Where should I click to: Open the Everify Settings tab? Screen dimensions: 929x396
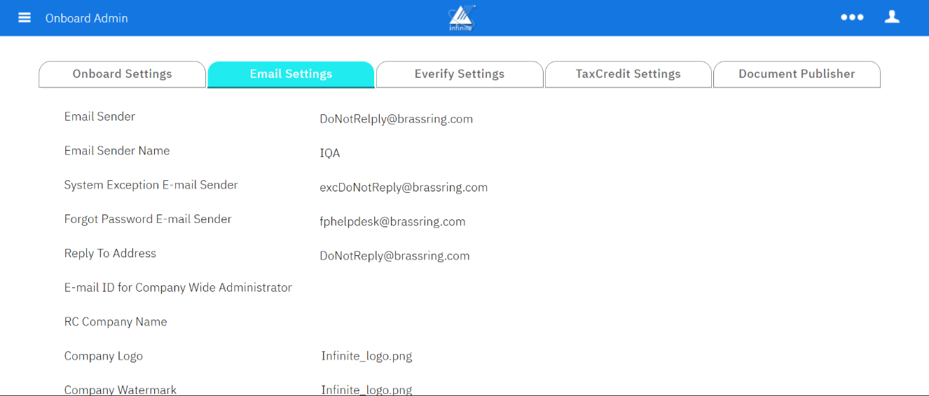[x=460, y=74]
